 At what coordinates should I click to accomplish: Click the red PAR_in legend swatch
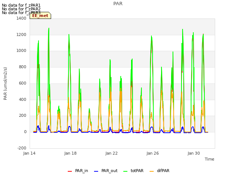[x=70, y=171]
